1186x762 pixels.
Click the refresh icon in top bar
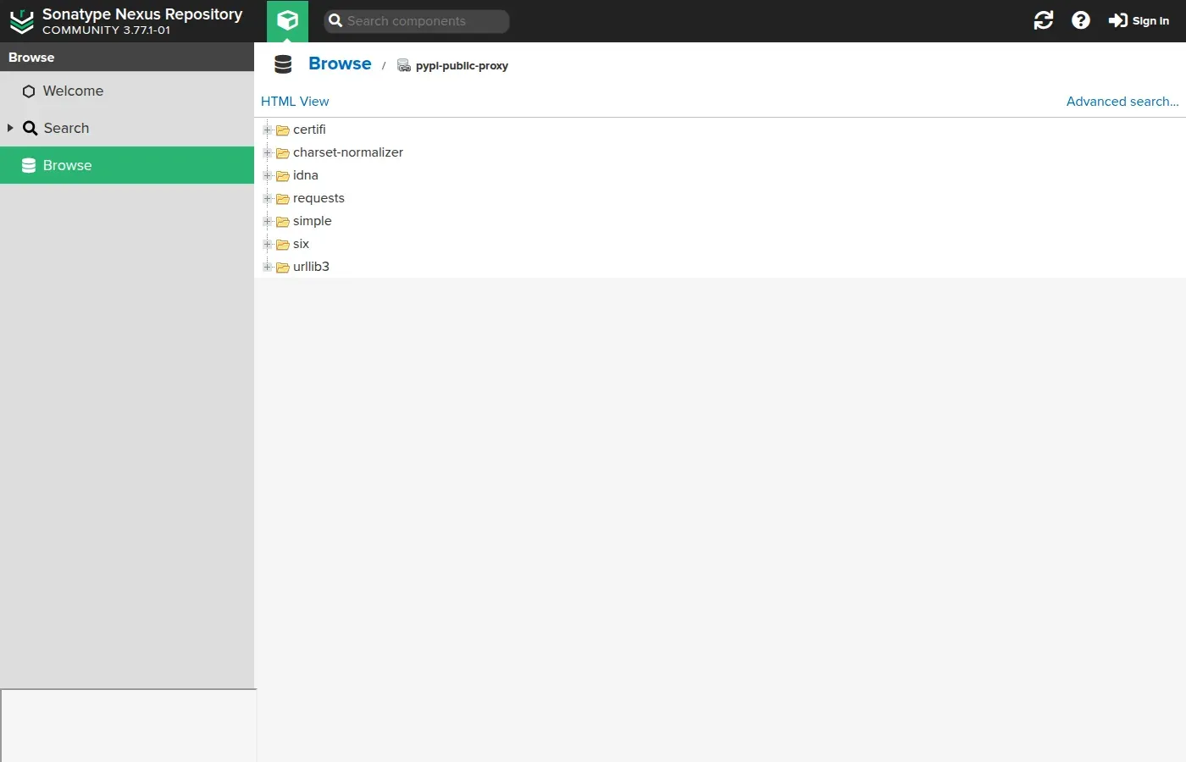[1044, 20]
